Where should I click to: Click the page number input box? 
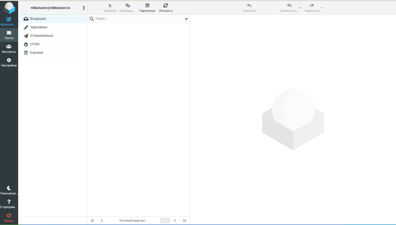click(165, 221)
